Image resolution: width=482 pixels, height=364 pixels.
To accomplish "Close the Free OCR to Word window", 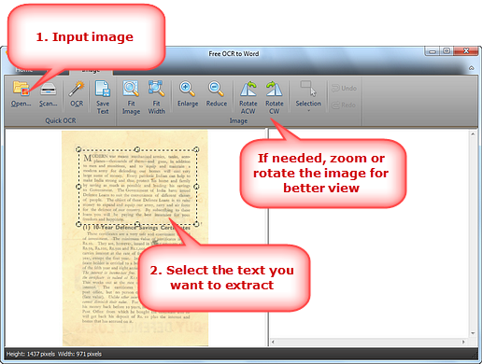I will point(466,51).
